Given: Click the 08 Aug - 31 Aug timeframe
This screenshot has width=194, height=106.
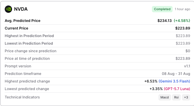Looking at the screenshot, I should click(176, 74).
